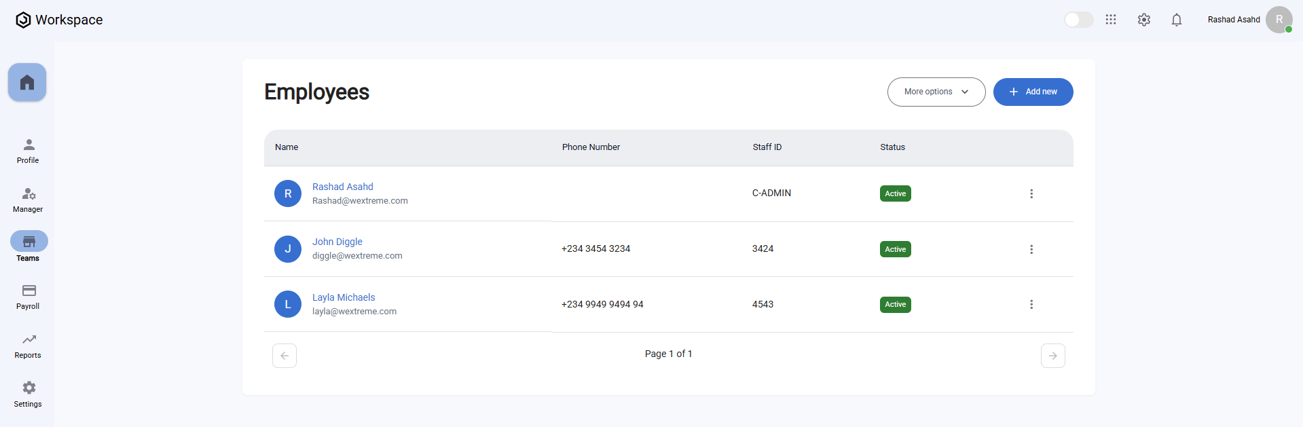The height and width of the screenshot is (427, 1303).
Task: Click John Diggle's avatar circle
Action: (288, 249)
